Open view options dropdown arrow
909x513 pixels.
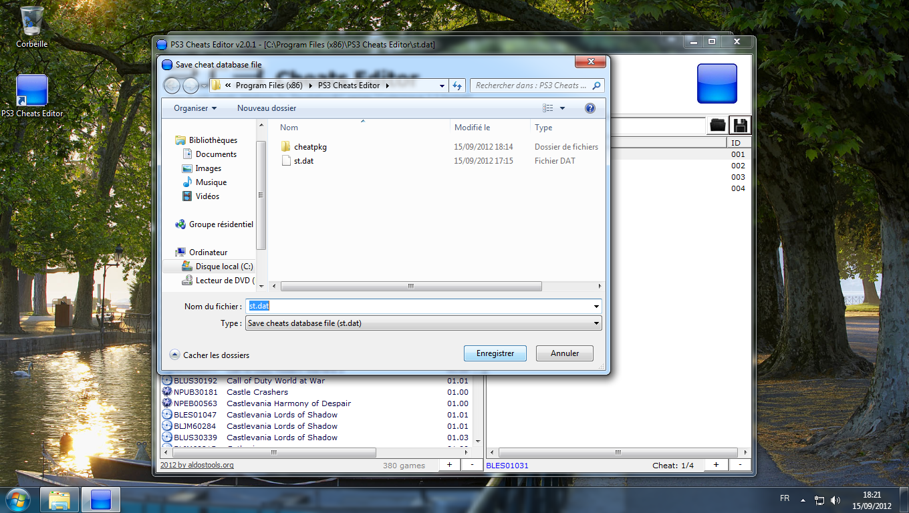click(562, 108)
